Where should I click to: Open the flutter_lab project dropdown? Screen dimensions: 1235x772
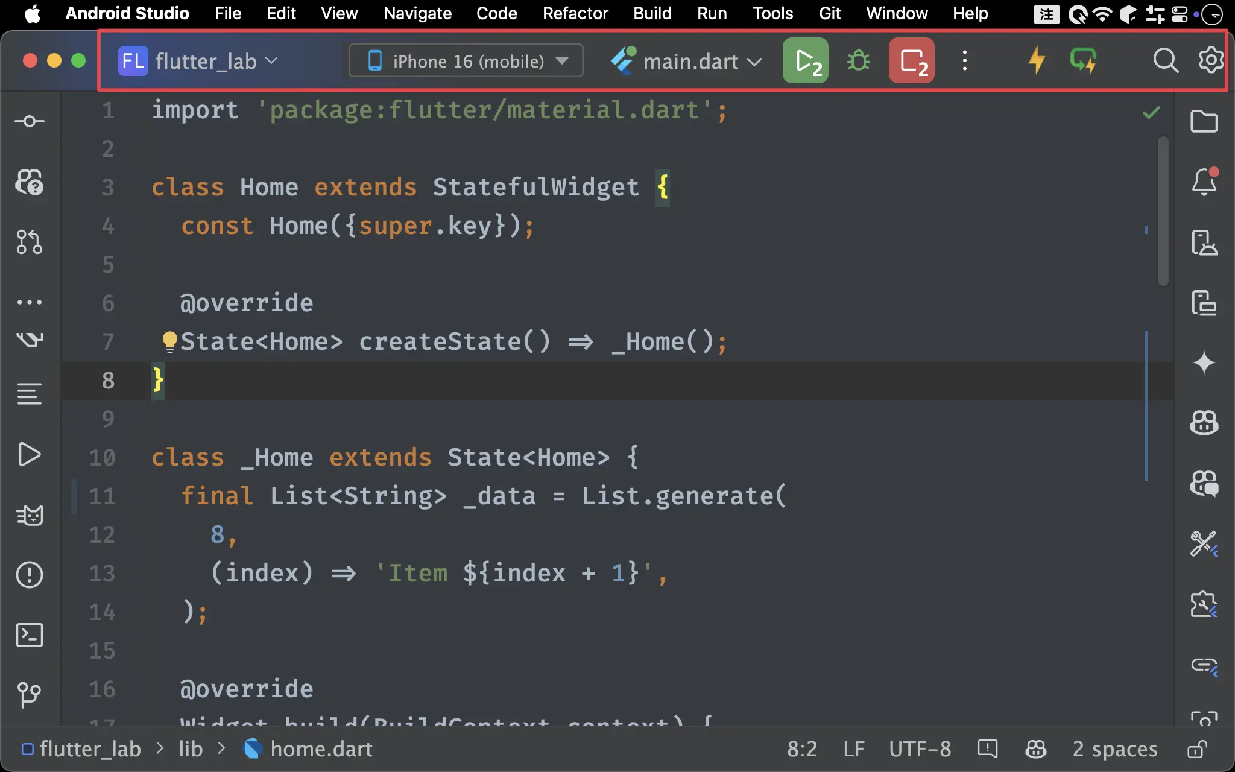pos(198,61)
